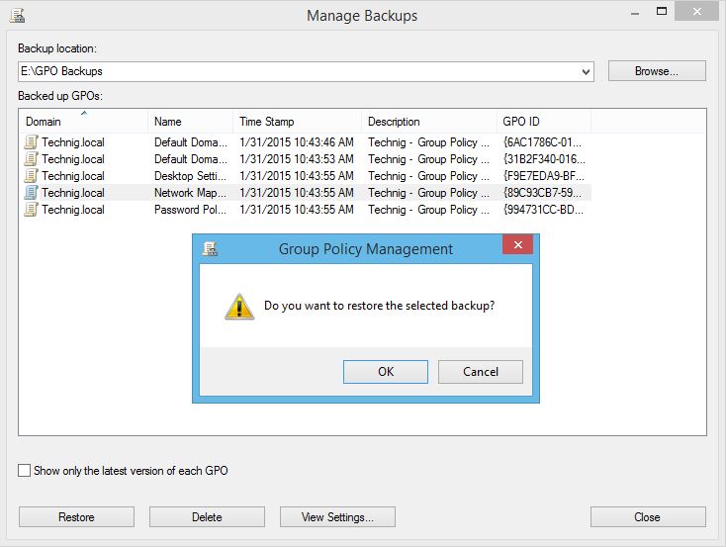Image resolution: width=726 pixels, height=547 pixels.
Task: Click the Browse... button
Action: tap(657, 71)
